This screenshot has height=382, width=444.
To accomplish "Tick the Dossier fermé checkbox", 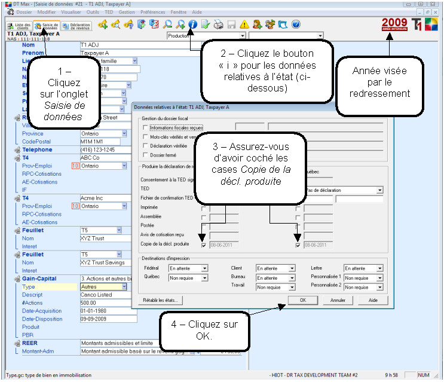I will tap(145, 155).
